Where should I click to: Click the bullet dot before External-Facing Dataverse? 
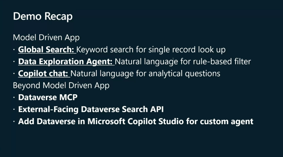14,109
